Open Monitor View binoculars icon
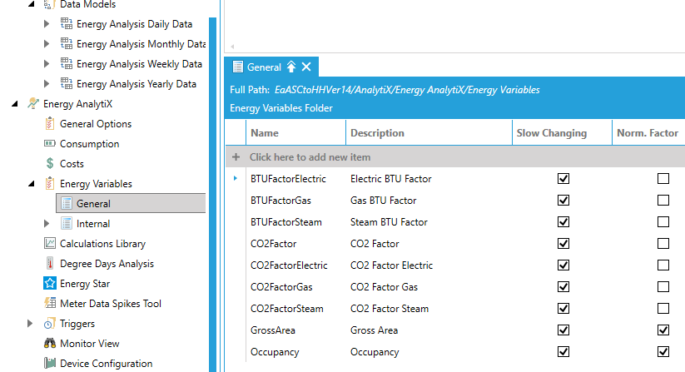This screenshot has width=685, height=372. click(50, 344)
